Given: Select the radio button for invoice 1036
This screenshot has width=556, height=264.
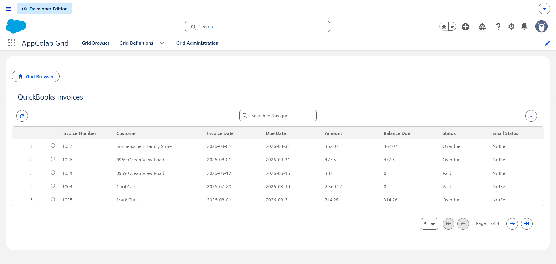Looking at the screenshot, I should coord(53,159).
